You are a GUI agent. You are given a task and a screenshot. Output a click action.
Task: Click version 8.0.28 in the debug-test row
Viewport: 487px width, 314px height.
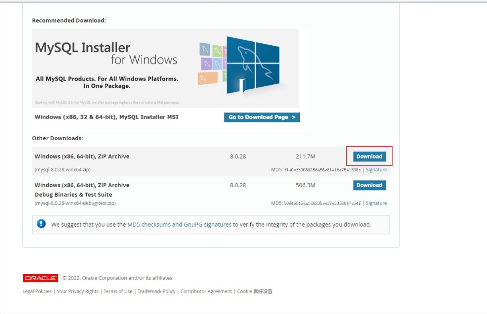click(x=238, y=185)
